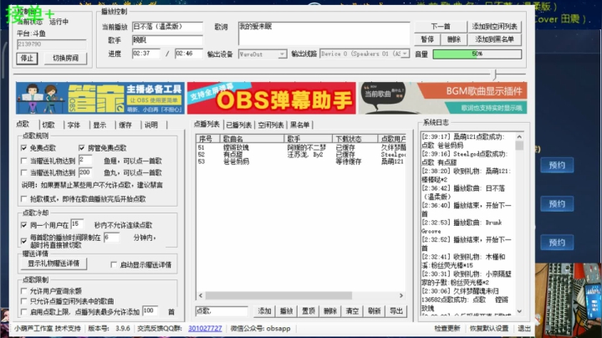The width and height of the screenshot is (602, 338).
Task: Open the 空闲列表 tab
Action: click(x=271, y=125)
